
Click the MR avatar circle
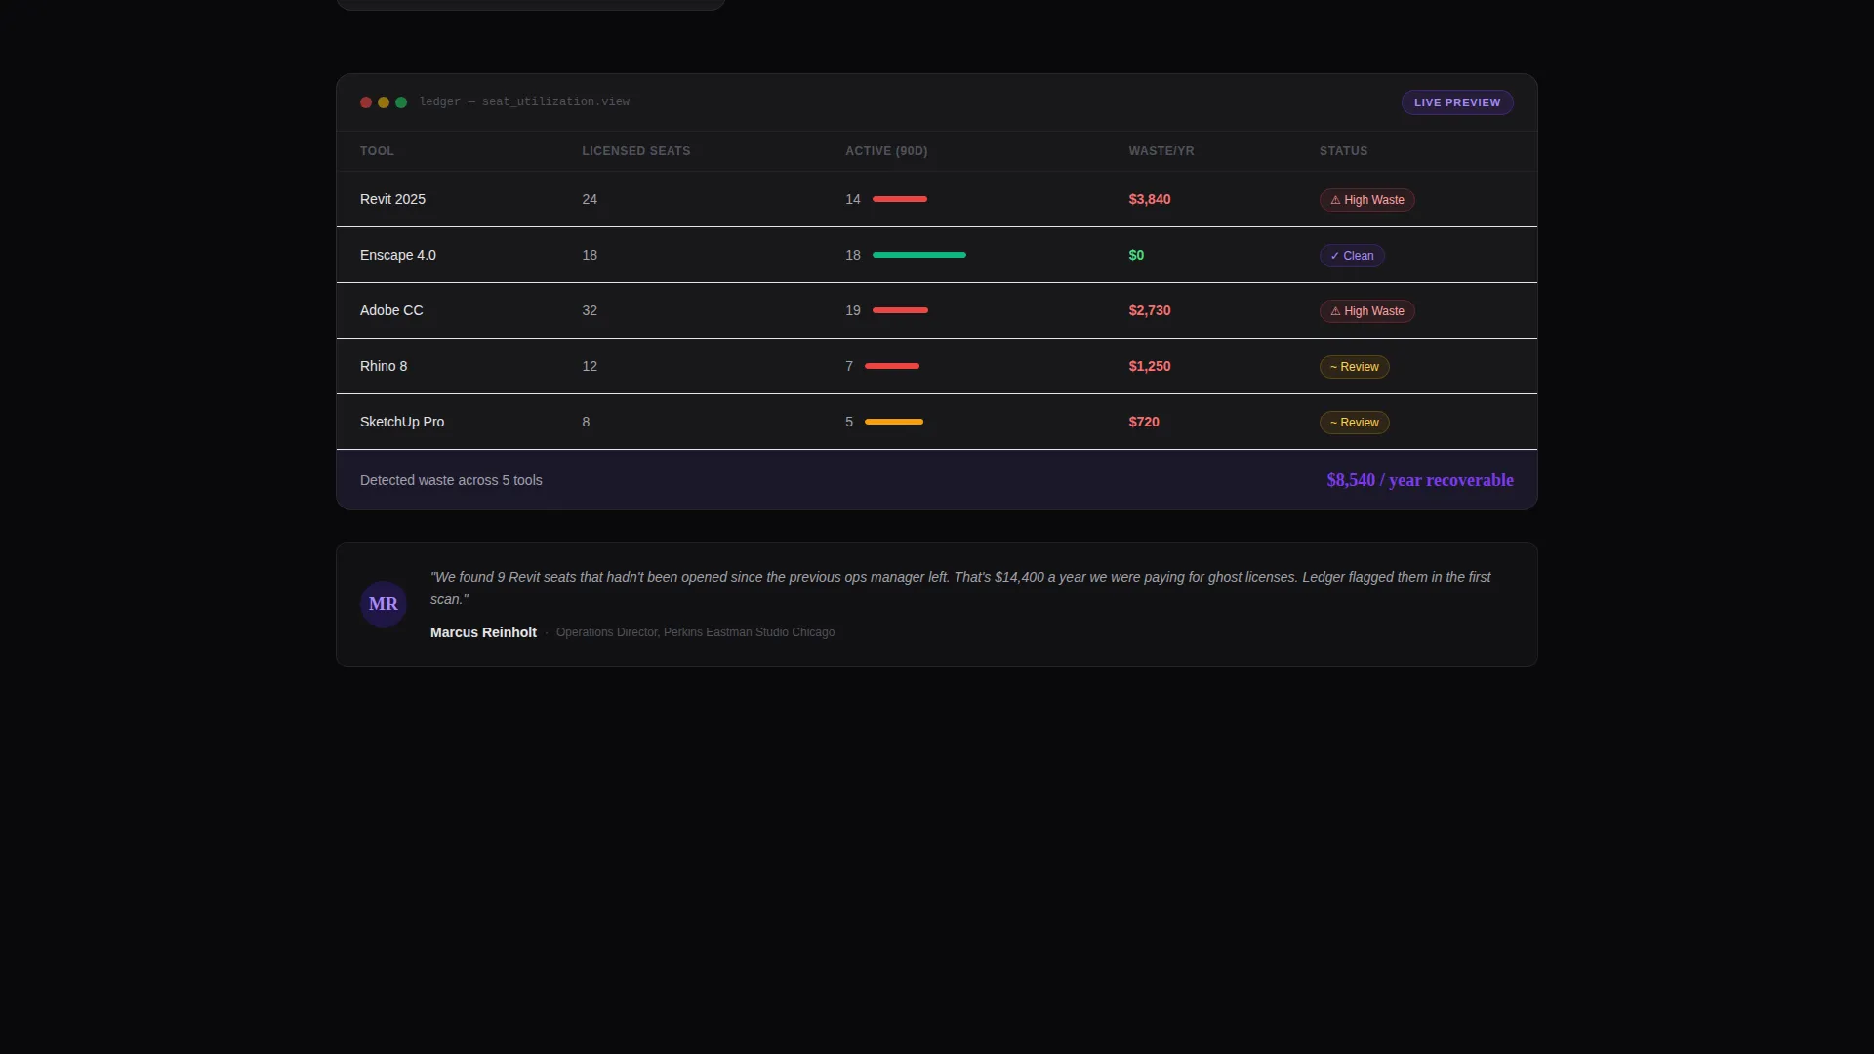[384, 604]
